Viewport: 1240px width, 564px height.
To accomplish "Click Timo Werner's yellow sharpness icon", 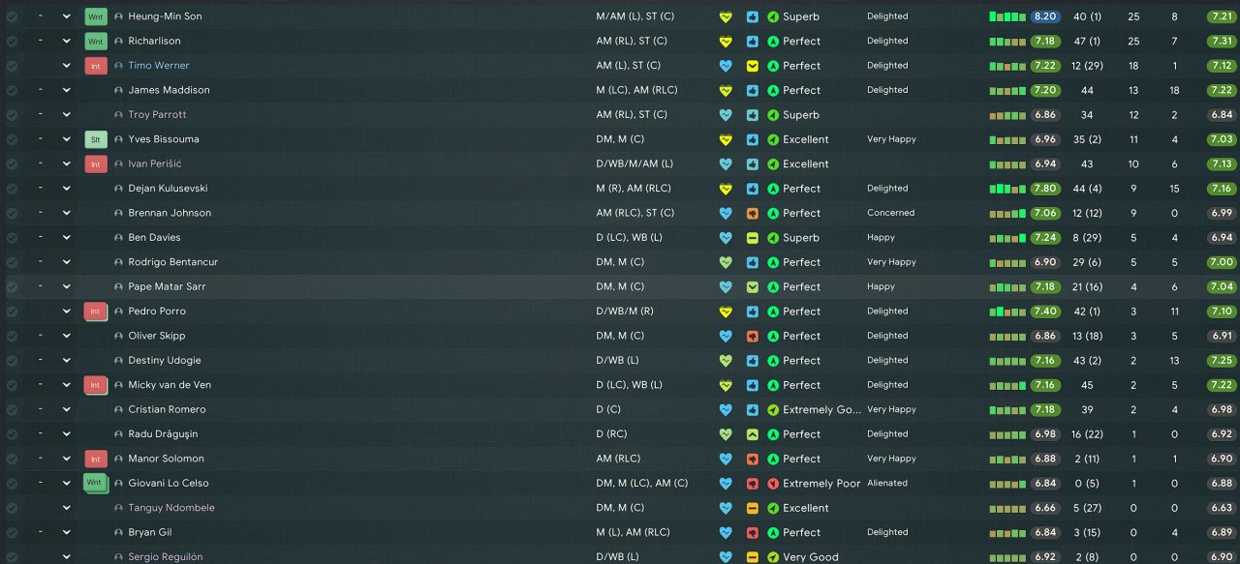I will point(753,66).
